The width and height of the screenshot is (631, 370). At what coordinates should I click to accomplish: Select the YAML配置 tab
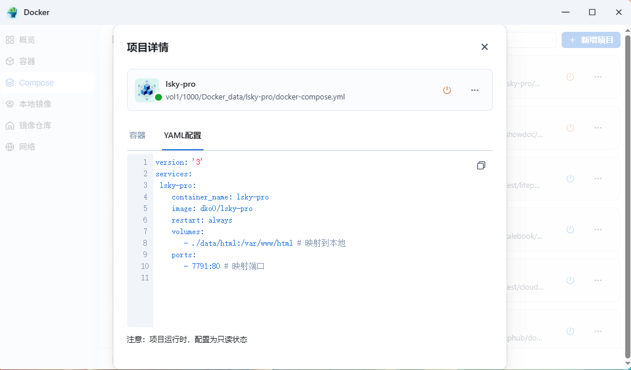point(182,135)
